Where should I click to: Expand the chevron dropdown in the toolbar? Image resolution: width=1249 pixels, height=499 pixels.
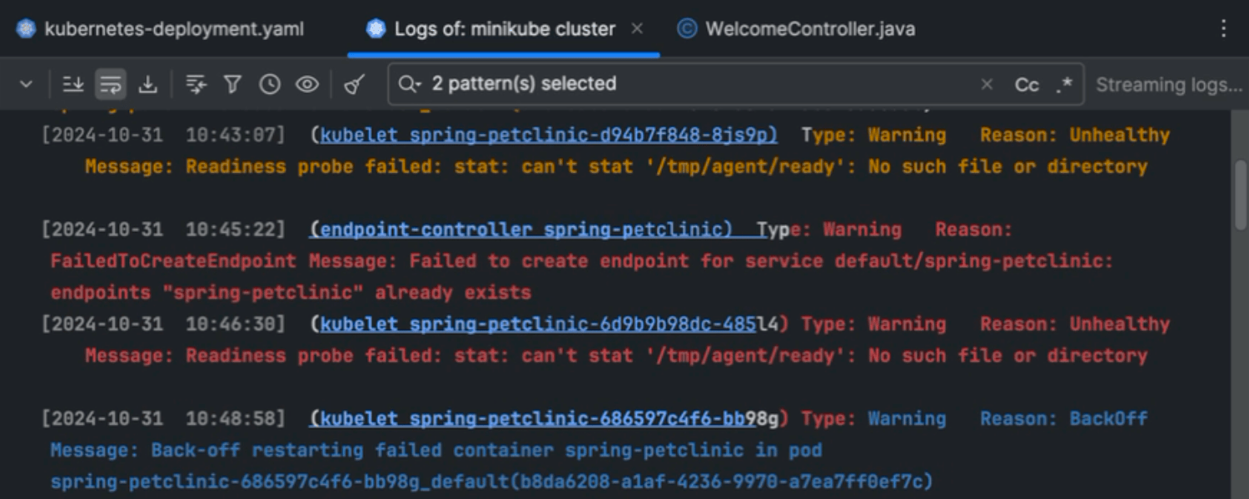(26, 84)
